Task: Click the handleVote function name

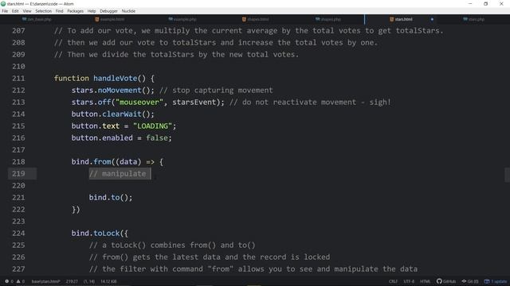Action: 115,79
